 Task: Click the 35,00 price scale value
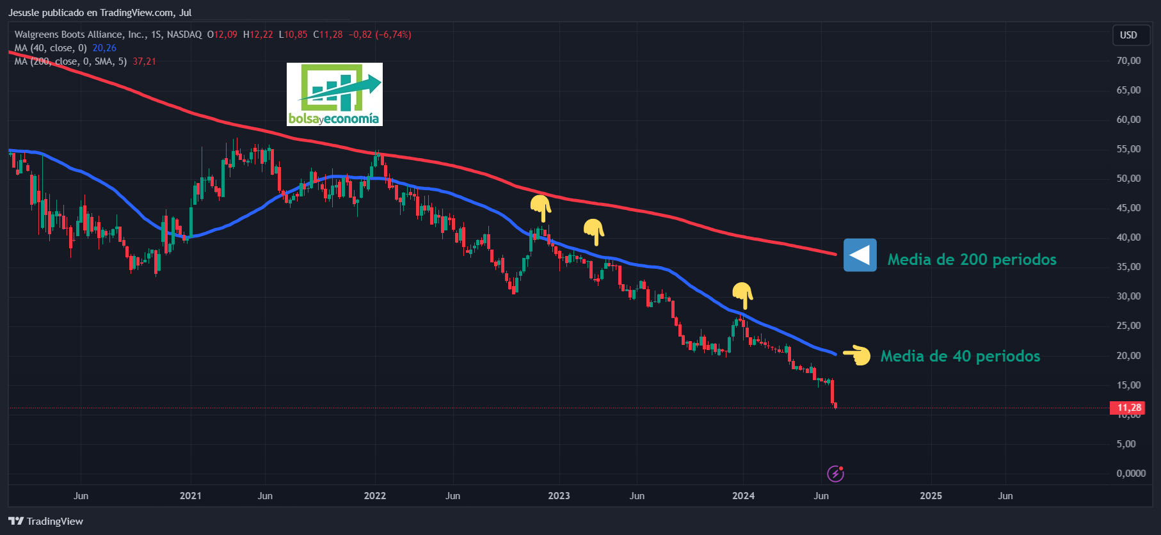click(x=1128, y=267)
